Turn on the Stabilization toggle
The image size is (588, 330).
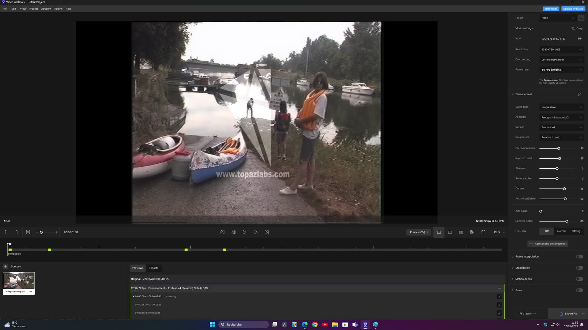pyautogui.click(x=579, y=268)
